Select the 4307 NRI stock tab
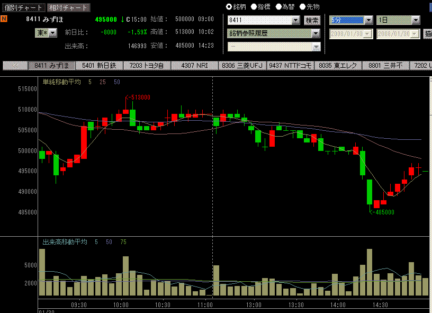 (x=194, y=66)
